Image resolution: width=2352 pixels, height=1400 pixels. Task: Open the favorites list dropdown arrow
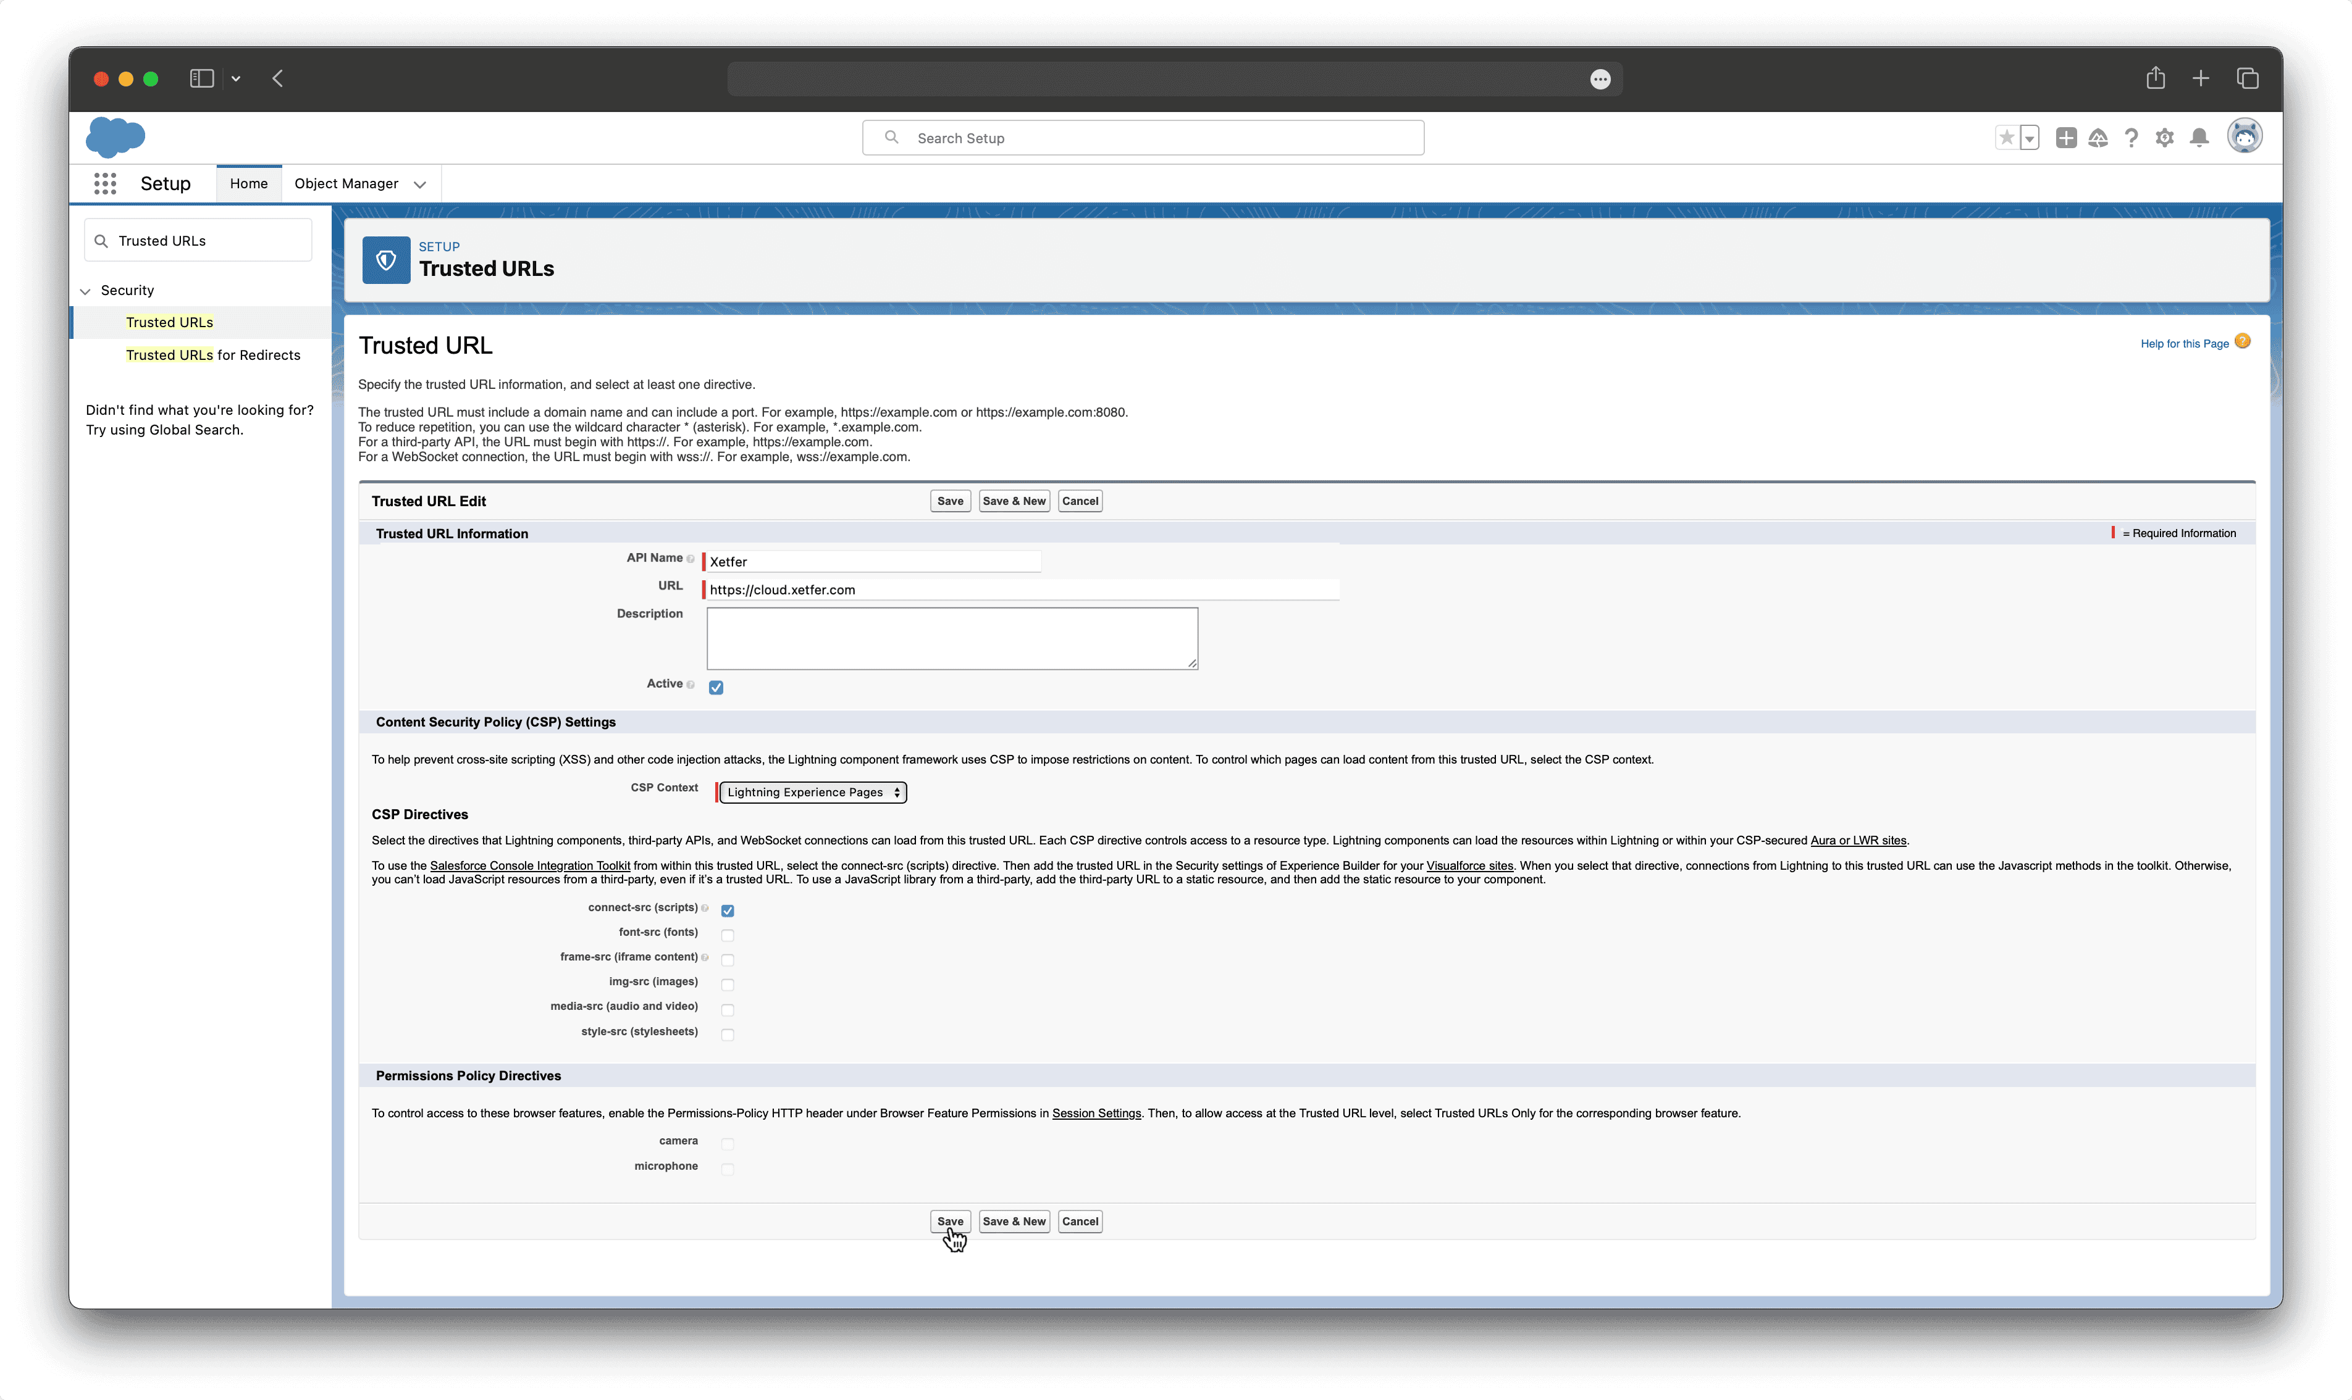[x=2029, y=138]
